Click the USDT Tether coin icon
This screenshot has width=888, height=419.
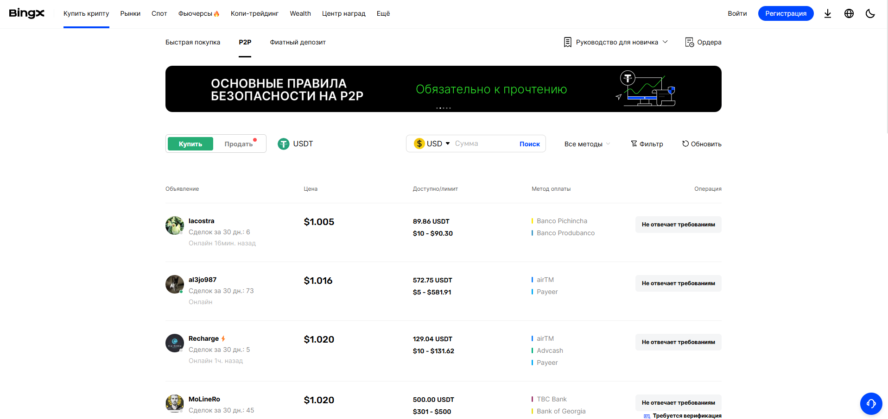tap(284, 144)
